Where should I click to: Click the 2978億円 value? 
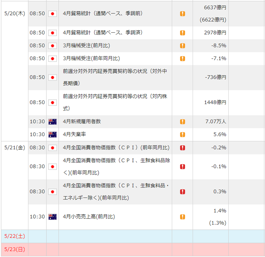click(215, 32)
